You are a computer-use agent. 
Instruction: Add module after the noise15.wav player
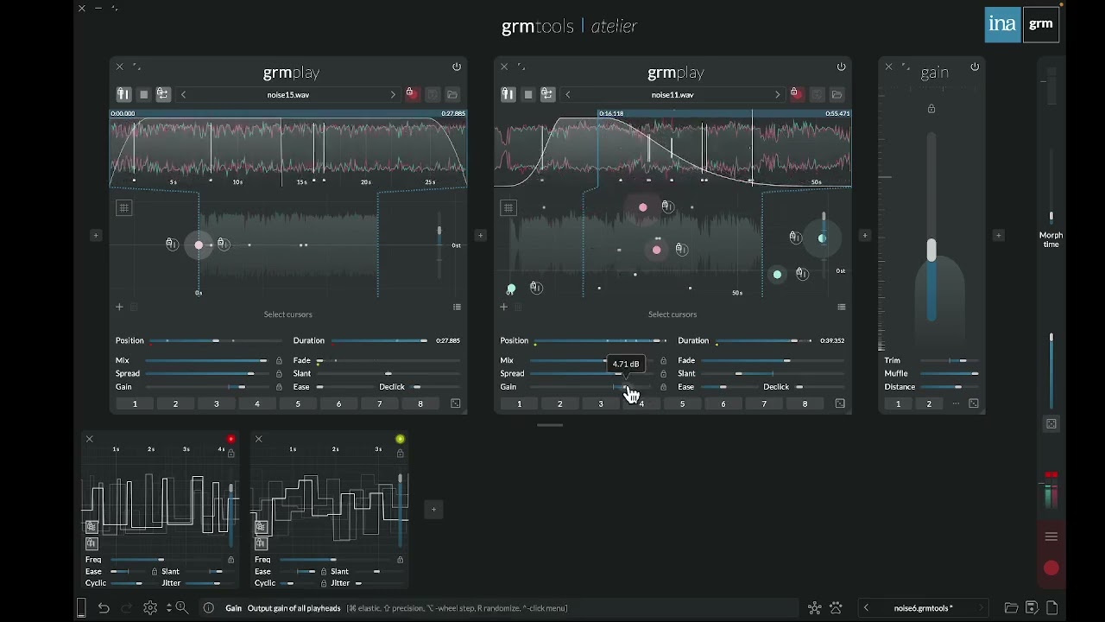(481, 235)
